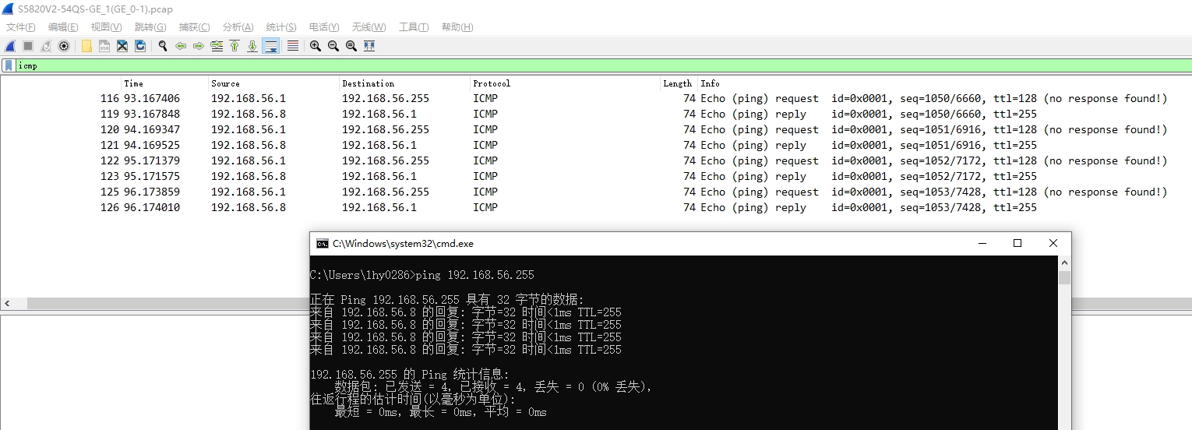Viewport: 1192px width, 430px height.
Task: Reset text to normal size
Action: pos(351,46)
